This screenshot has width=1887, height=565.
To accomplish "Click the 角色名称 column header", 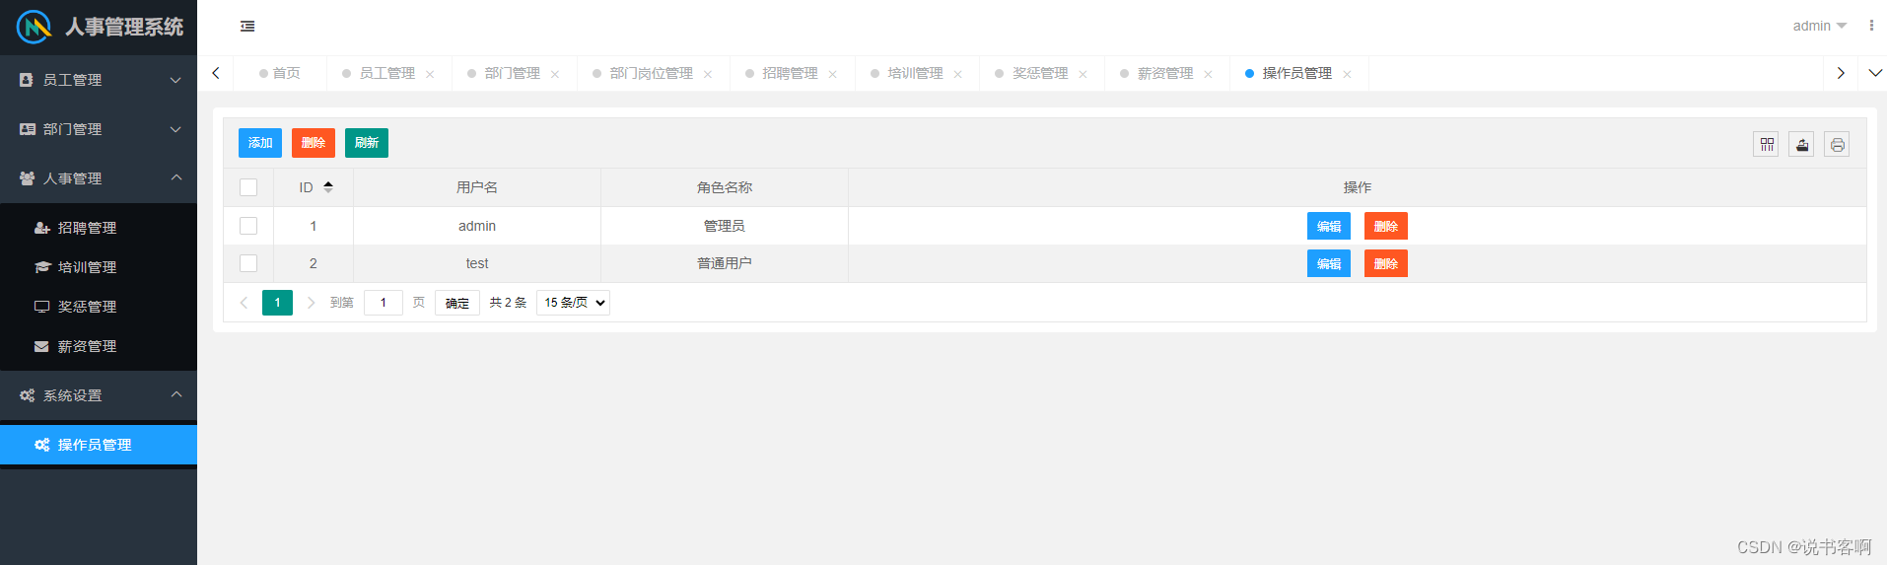I will pyautogui.click(x=725, y=187).
